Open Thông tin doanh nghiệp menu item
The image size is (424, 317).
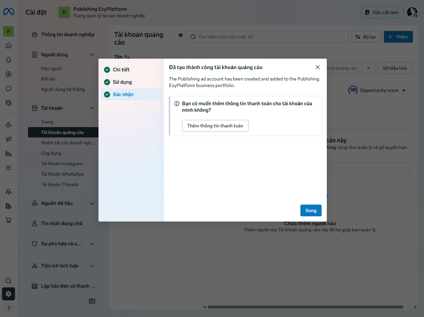coord(63,35)
